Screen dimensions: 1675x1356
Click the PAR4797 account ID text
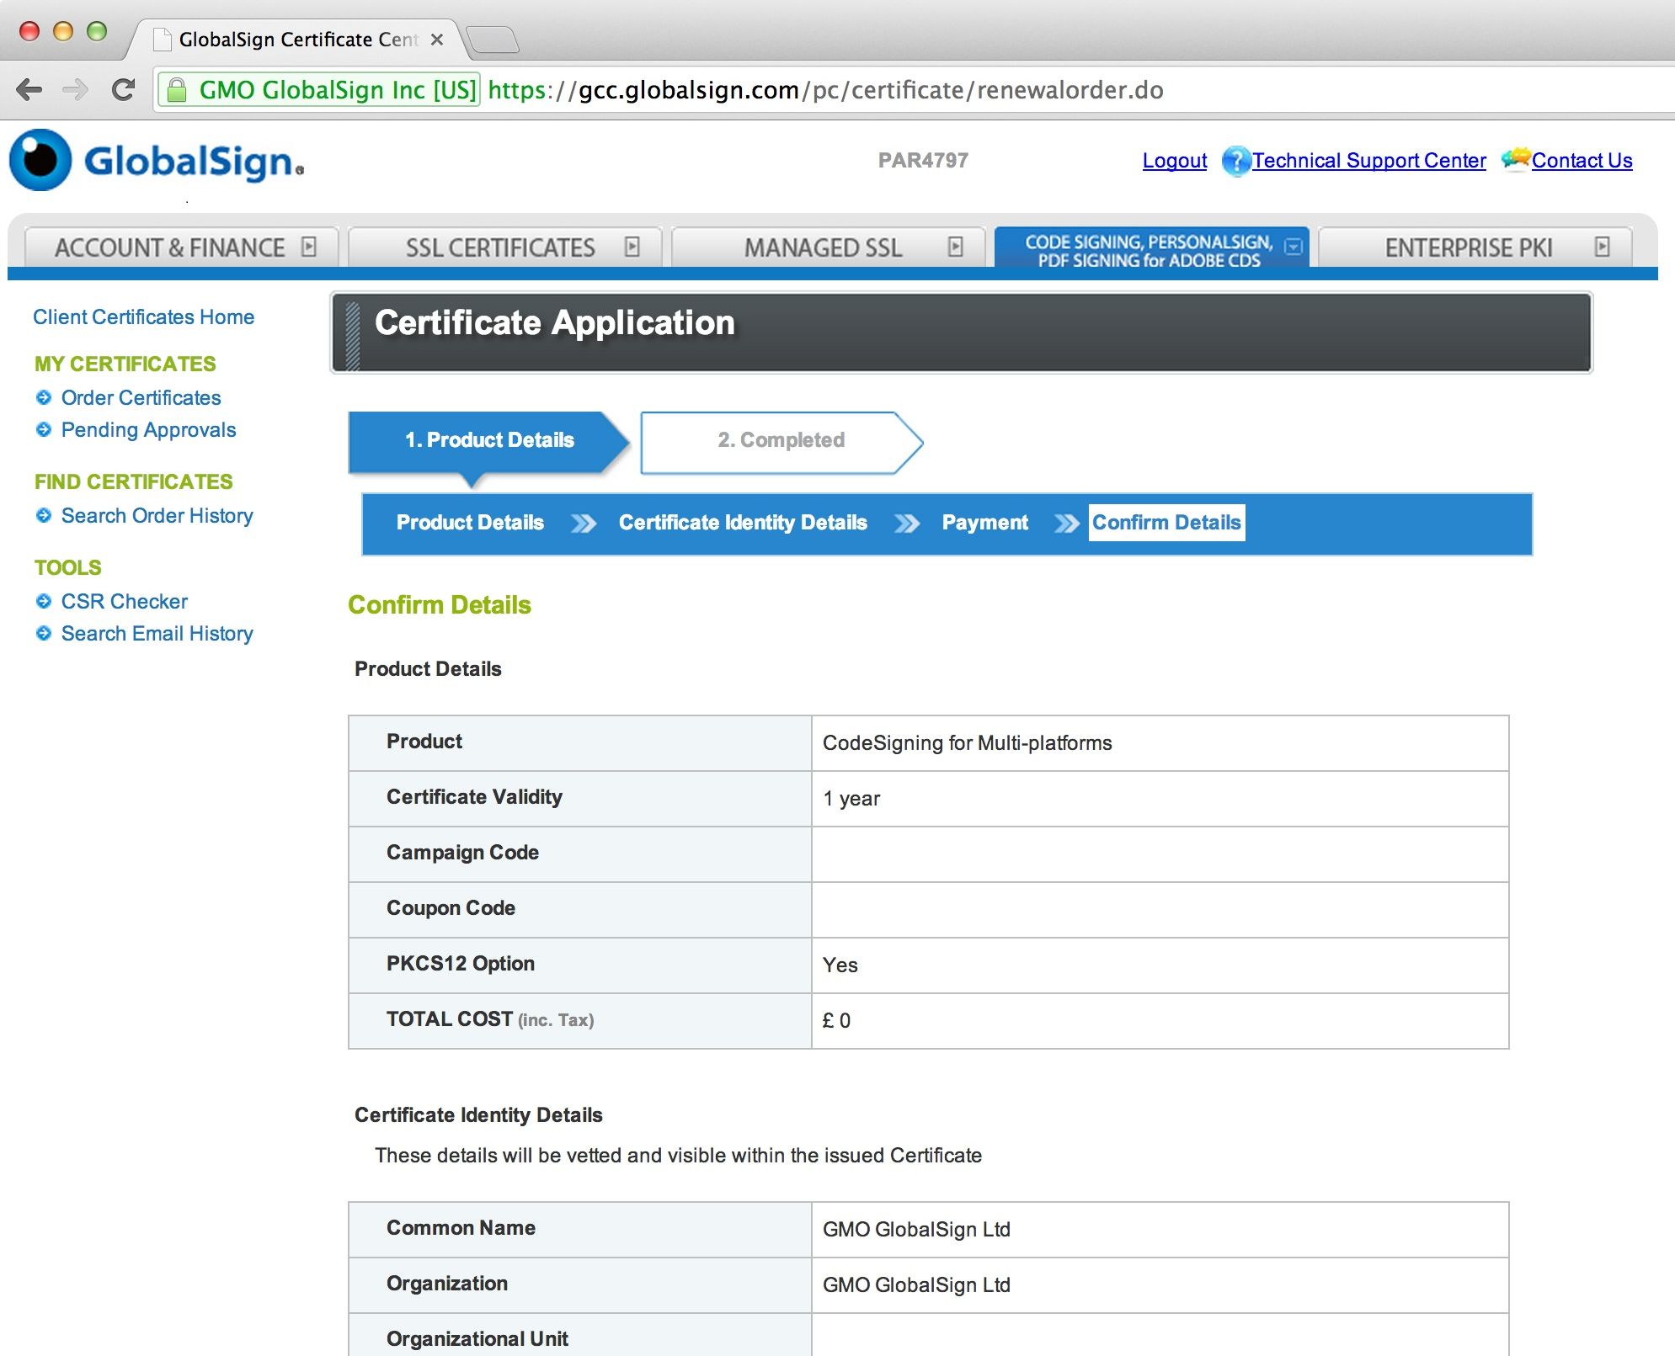(x=923, y=161)
